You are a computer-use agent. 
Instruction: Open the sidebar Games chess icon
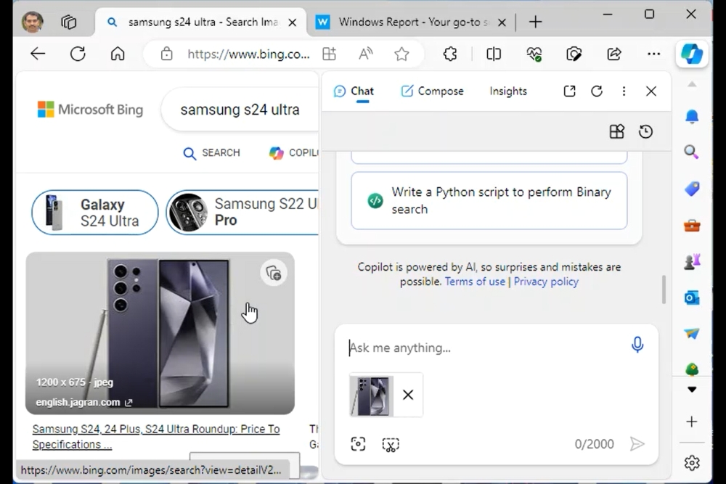tap(692, 262)
